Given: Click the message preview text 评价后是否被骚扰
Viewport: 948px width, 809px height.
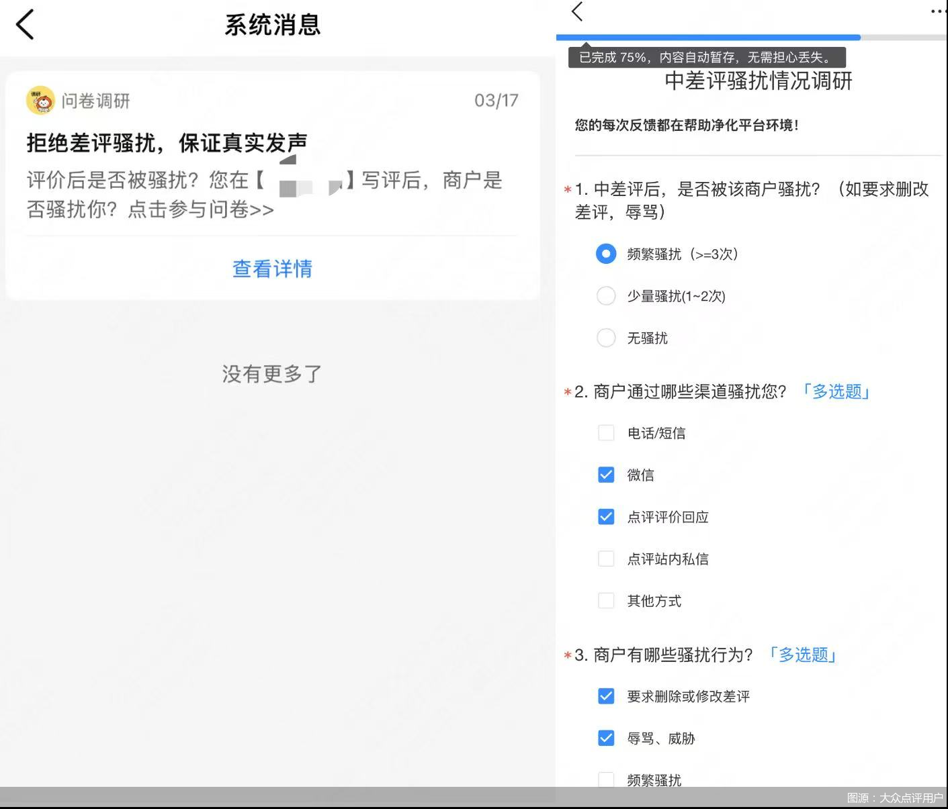Looking at the screenshot, I should coord(265,195).
